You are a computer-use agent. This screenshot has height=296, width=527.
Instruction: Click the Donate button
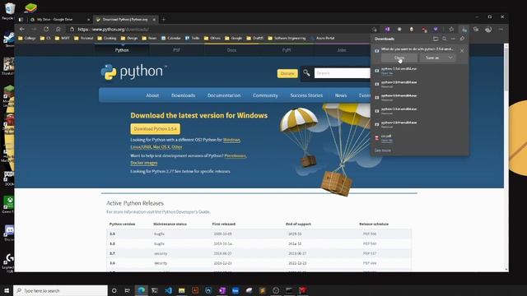pyautogui.click(x=287, y=73)
